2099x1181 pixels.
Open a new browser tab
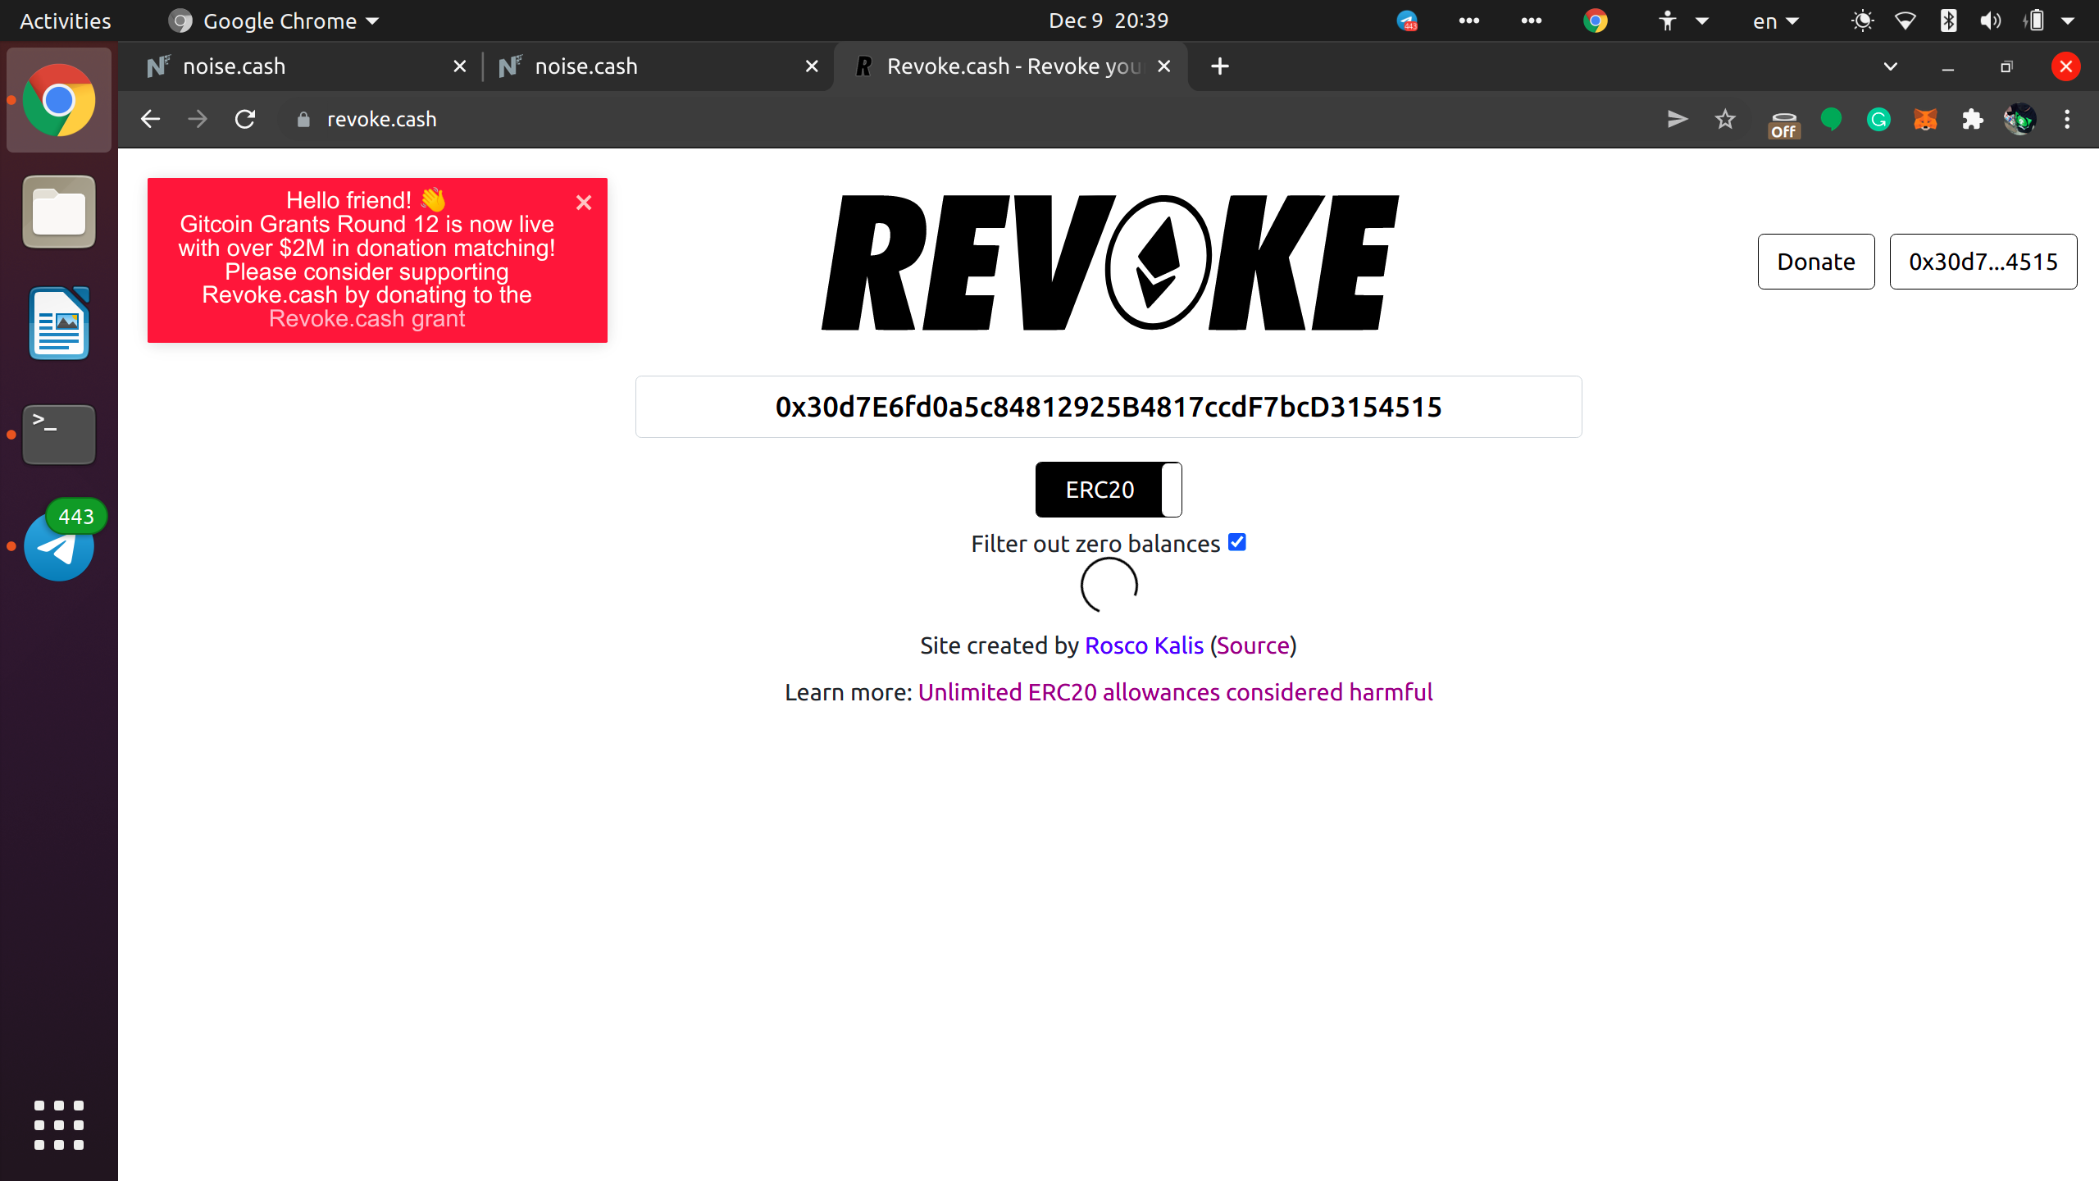pyautogui.click(x=1220, y=66)
